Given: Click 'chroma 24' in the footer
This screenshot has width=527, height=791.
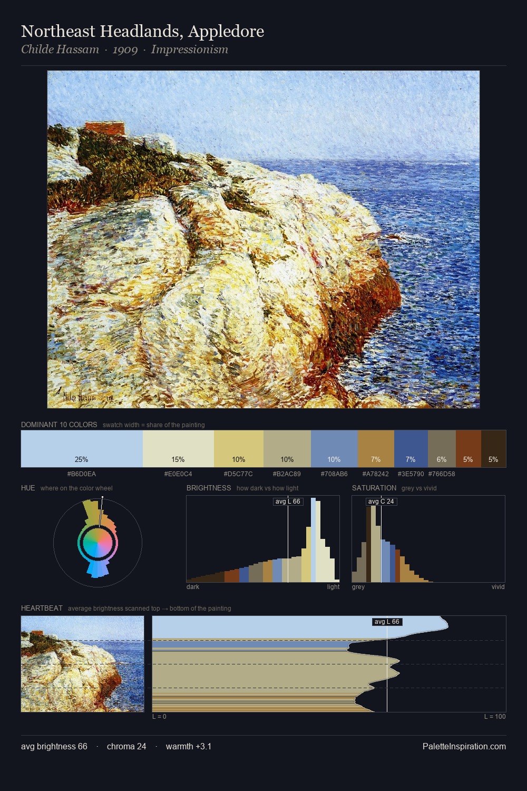Looking at the screenshot, I should [126, 747].
